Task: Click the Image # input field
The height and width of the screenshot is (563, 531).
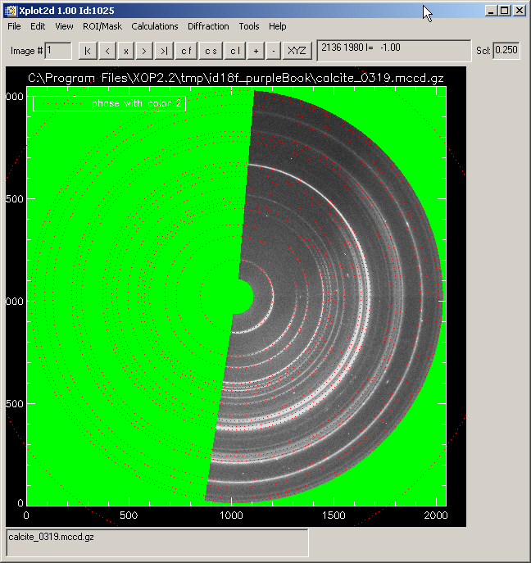Action: (59, 51)
